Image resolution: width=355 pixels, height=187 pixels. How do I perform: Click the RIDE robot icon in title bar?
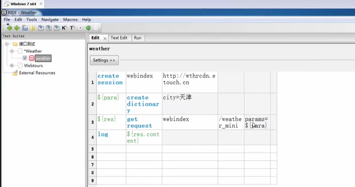(4, 13)
